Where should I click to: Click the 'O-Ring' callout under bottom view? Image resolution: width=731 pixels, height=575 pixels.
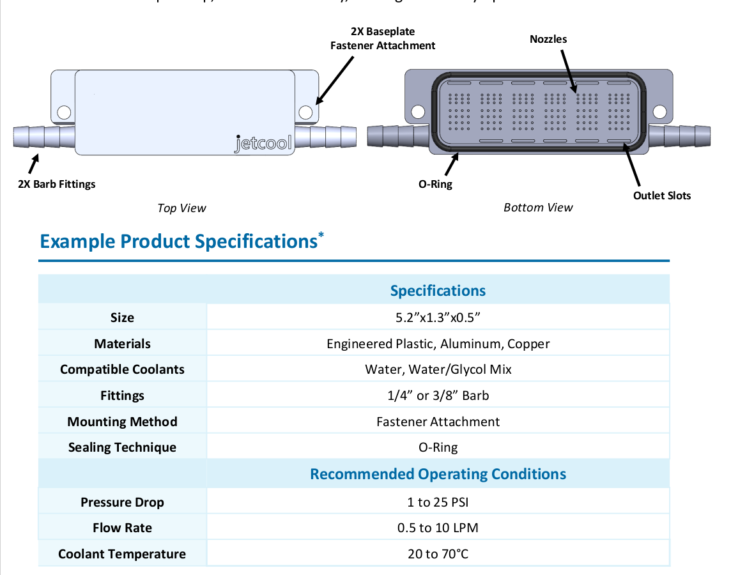pyautogui.click(x=435, y=184)
